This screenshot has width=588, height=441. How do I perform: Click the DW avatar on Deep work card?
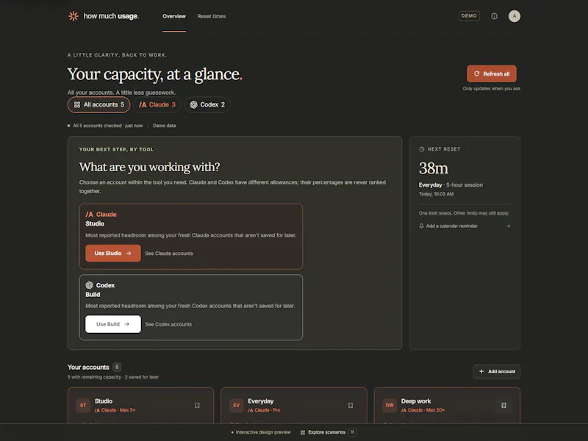[390, 406]
